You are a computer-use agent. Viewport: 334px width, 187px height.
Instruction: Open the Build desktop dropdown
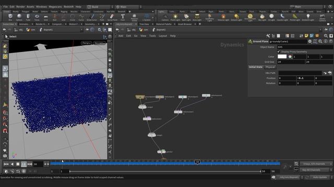point(100,7)
